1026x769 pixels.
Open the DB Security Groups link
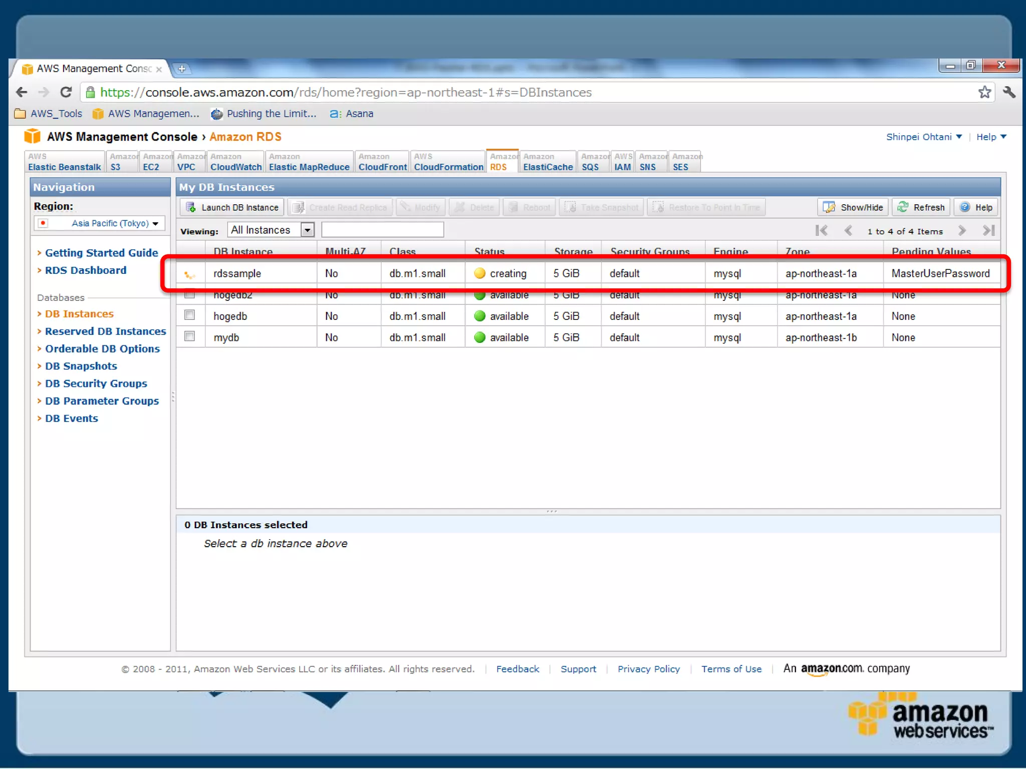pyautogui.click(x=96, y=383)
